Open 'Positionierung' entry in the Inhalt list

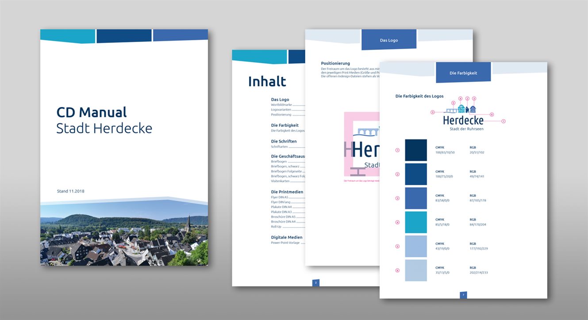pyautogui.click(x=281, y=115)
